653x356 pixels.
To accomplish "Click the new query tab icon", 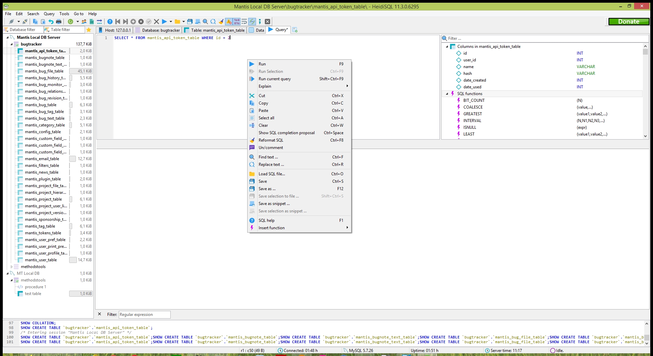I will [x=295, y=30].
